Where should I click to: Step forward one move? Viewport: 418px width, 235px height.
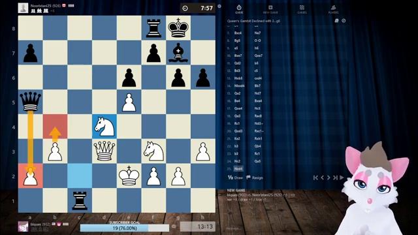329,178
